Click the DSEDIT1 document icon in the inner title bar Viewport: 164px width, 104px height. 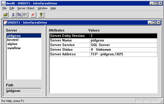point(5,23)
